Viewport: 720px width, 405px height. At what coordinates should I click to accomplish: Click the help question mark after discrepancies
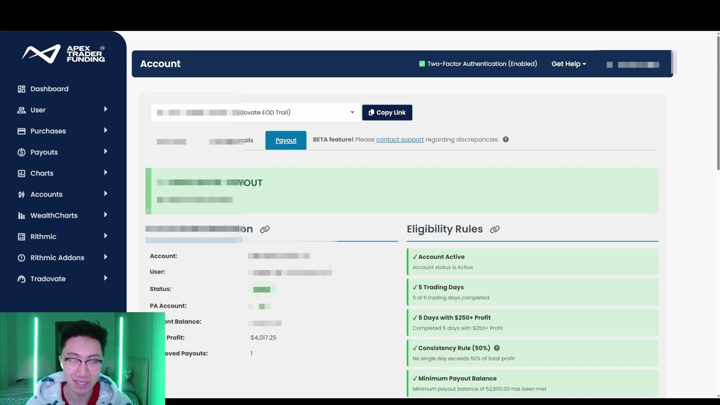coord(506,139)
